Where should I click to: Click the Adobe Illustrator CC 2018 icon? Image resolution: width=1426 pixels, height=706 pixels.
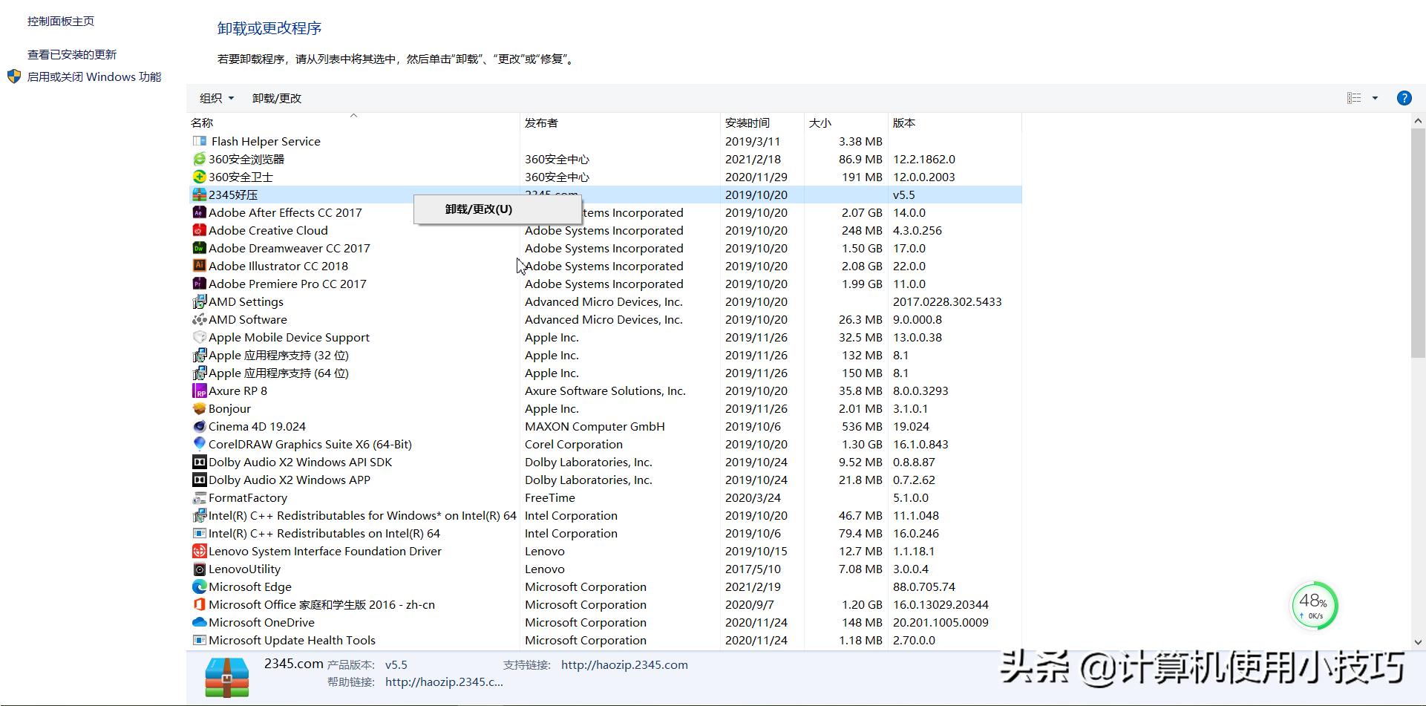point(198,266)
